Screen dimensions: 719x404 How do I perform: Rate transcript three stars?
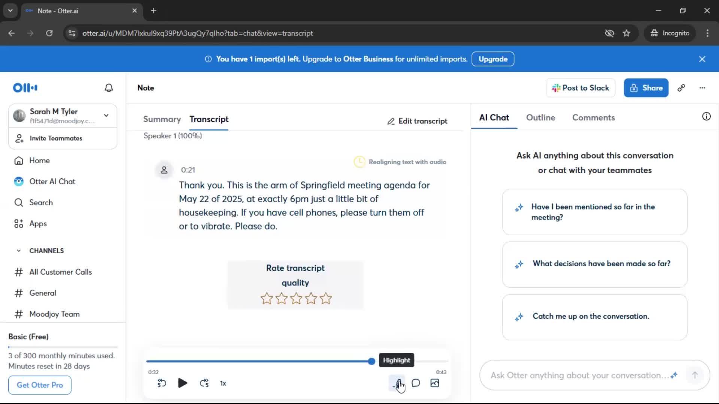pos(296,299)
